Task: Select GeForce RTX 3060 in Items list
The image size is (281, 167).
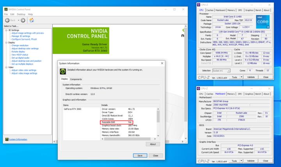Action: click(73, 109)
